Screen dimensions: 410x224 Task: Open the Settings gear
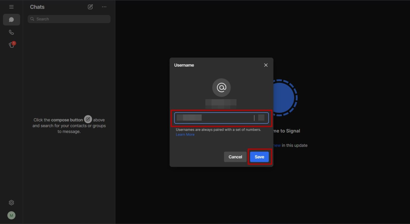click(x=11, y=202)
